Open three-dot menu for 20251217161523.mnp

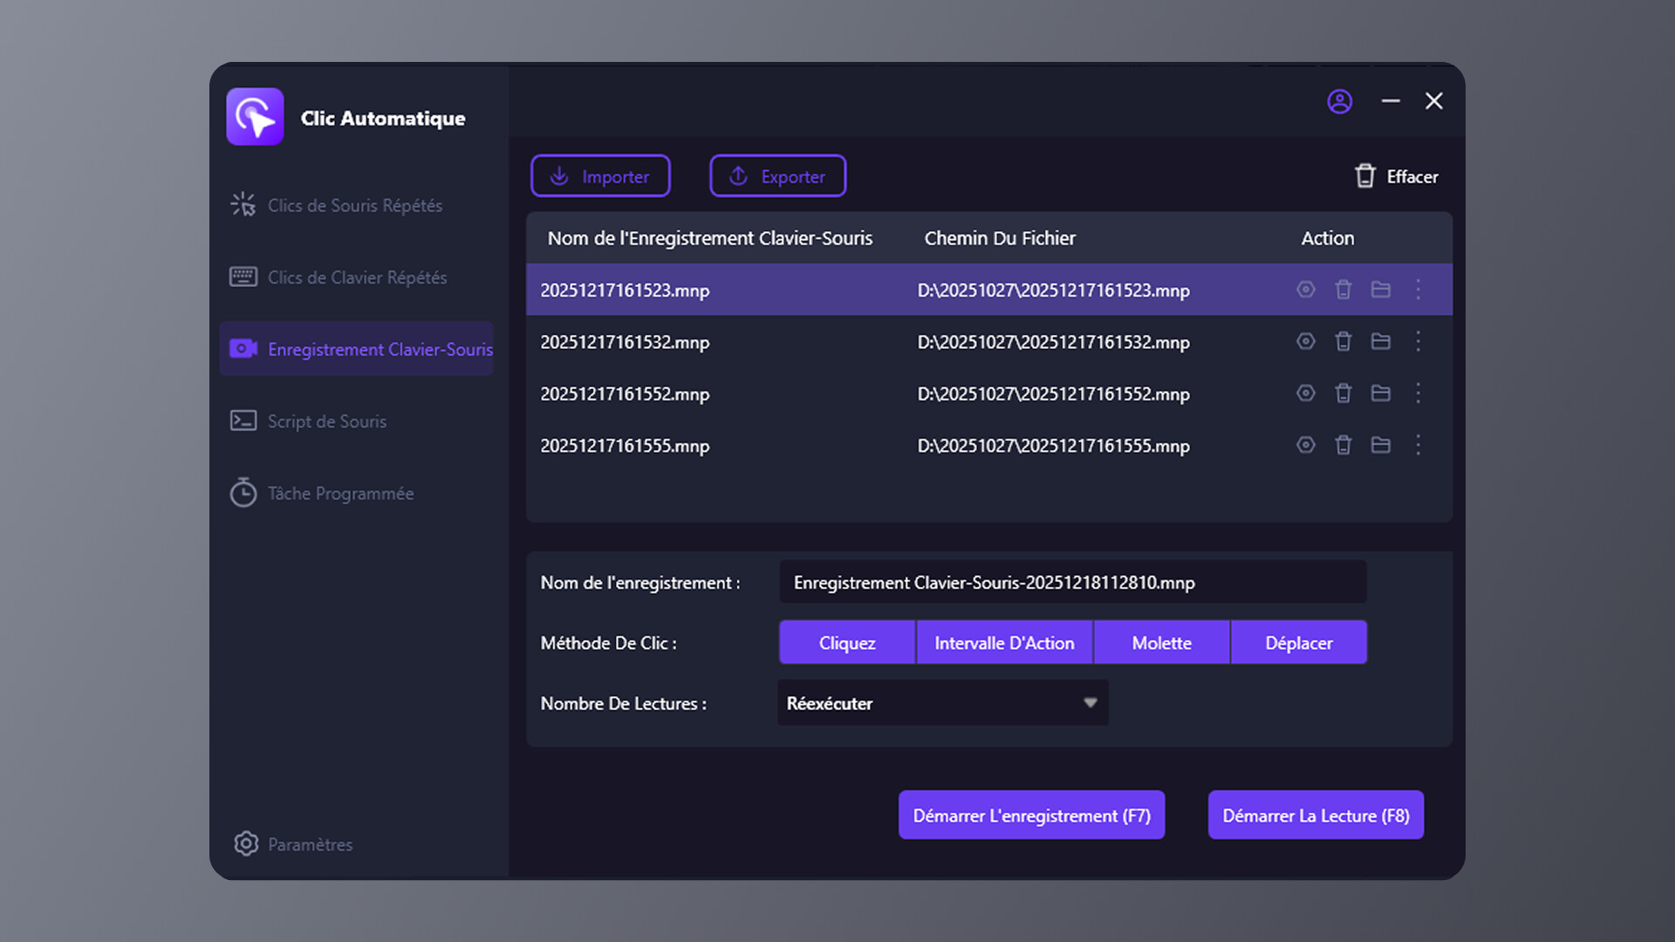(1419, 290)
